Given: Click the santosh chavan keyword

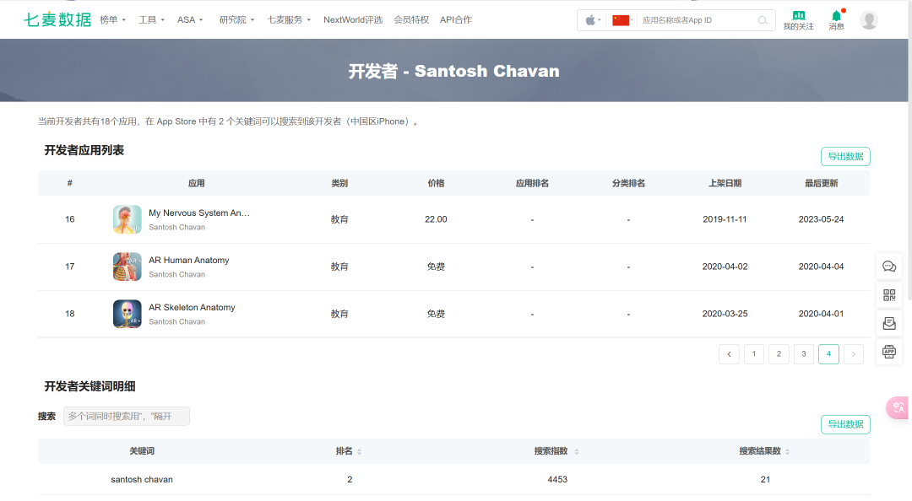Looking at the screenshot, I should click(x=142, y=480).
